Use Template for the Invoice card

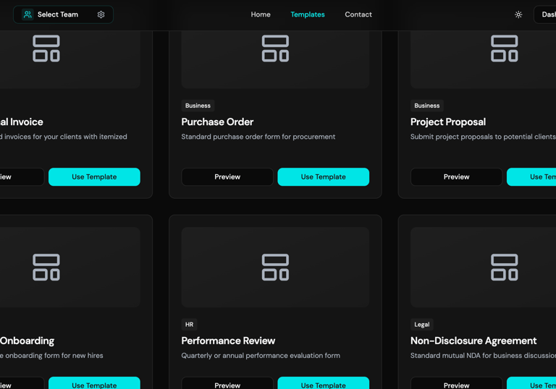point(94,177)
